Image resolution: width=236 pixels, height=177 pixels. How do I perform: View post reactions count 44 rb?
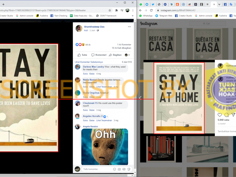[x=88, y=45]
